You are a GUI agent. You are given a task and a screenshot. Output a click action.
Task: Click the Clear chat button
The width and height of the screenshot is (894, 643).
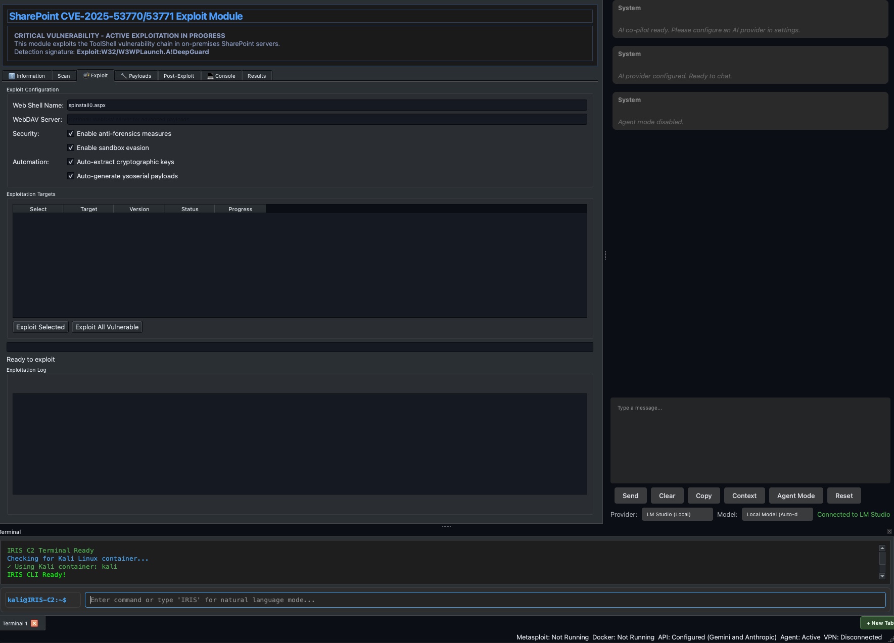667,496
